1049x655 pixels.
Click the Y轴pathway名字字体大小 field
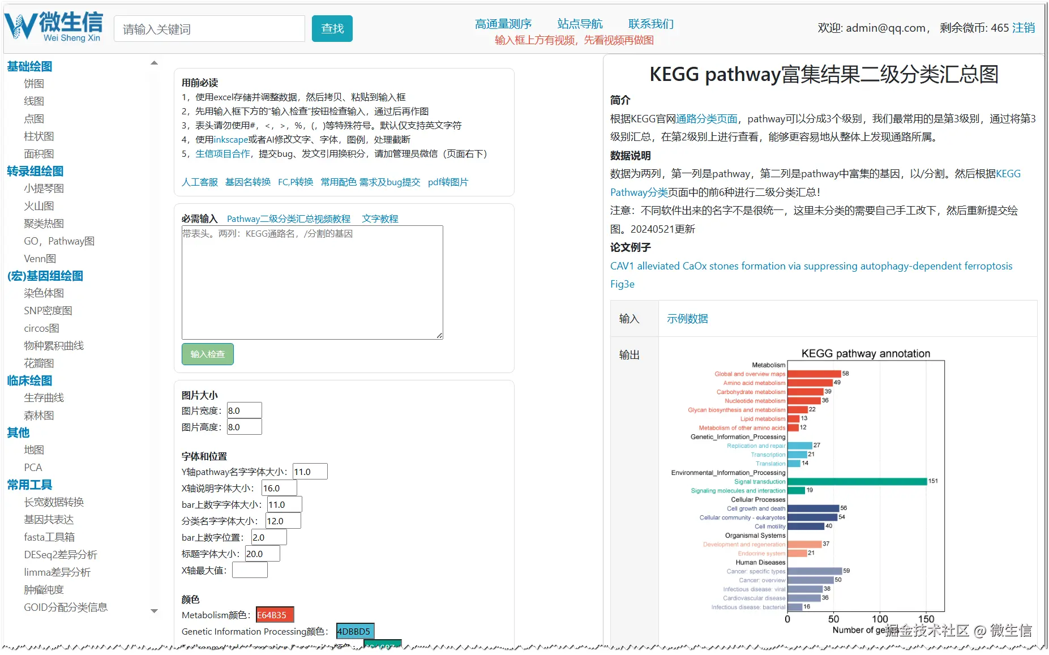310,472
